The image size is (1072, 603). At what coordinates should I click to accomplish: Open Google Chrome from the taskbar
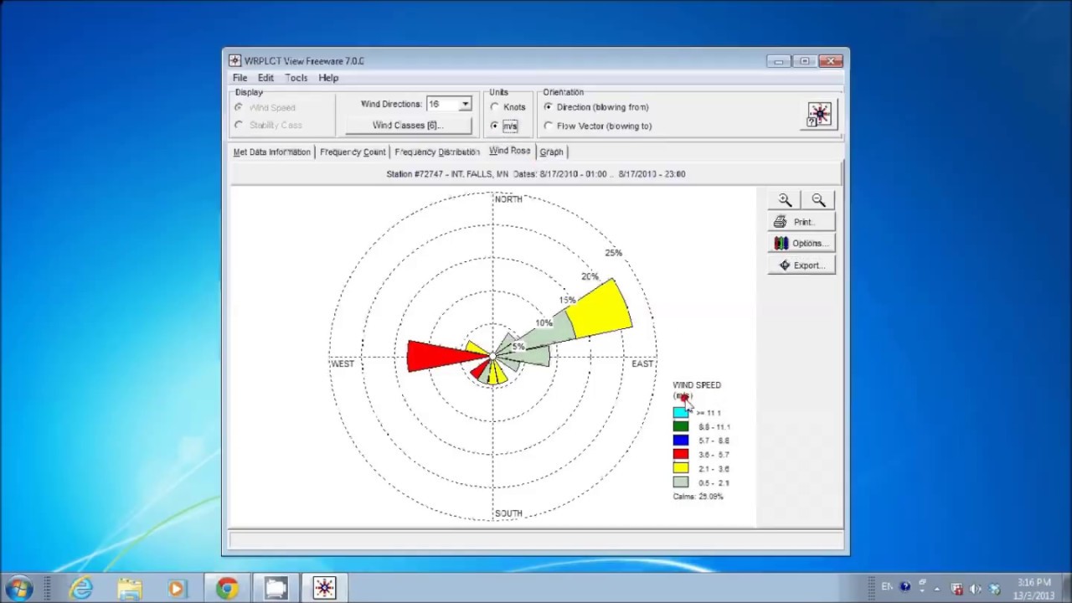tap(227, 589)
